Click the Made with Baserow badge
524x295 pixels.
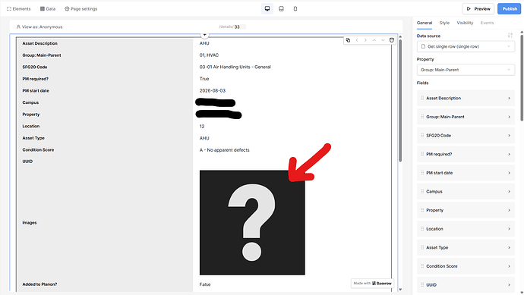(x=372, y=284)
